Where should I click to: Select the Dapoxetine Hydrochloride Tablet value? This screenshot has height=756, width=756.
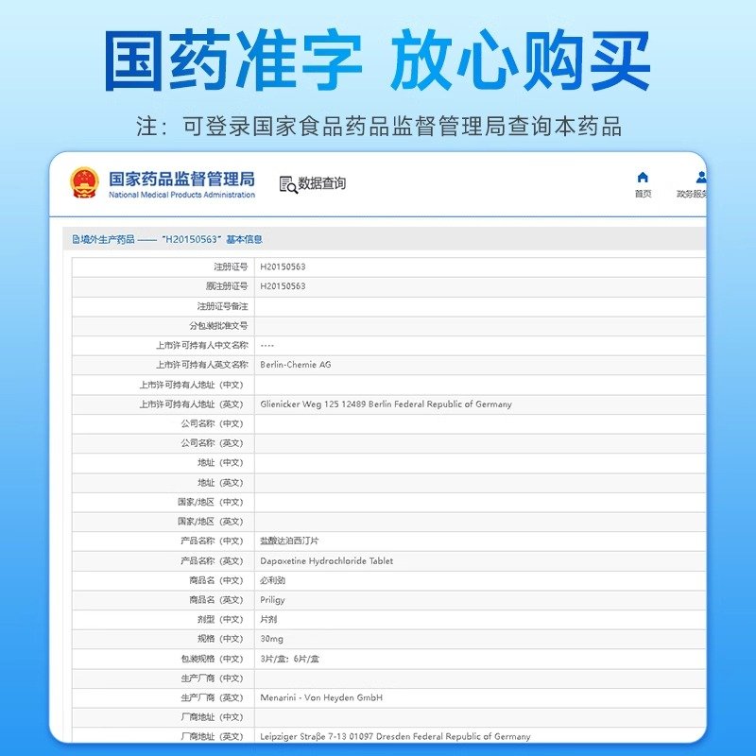326,560
